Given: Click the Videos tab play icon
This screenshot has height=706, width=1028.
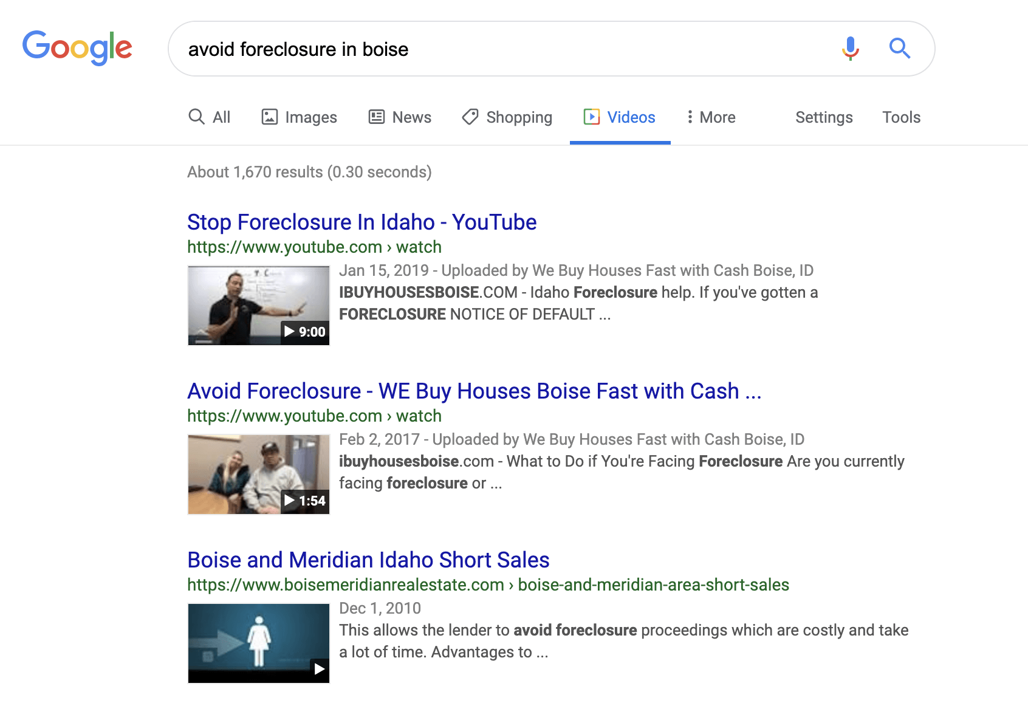Looking at the screenshot, I should tap(591, 117).
